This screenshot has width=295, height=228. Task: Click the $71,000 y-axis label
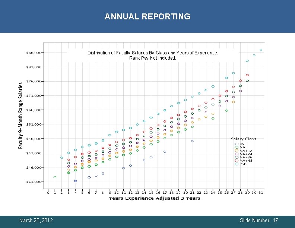coord(34,96)
